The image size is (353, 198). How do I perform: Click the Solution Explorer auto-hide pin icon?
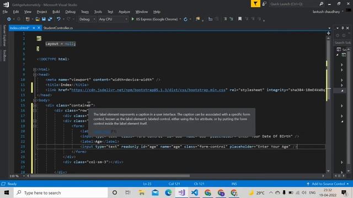(x=343, y=28)
